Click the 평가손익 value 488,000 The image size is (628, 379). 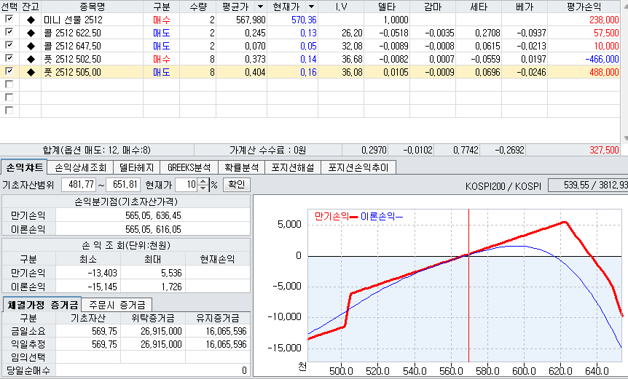point(604,73)
